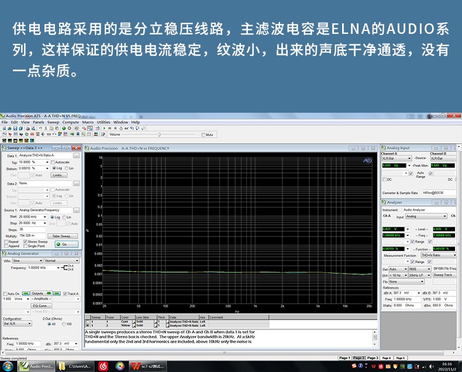
Task: Click the green Run macro play icon
Action: point(104,128)
